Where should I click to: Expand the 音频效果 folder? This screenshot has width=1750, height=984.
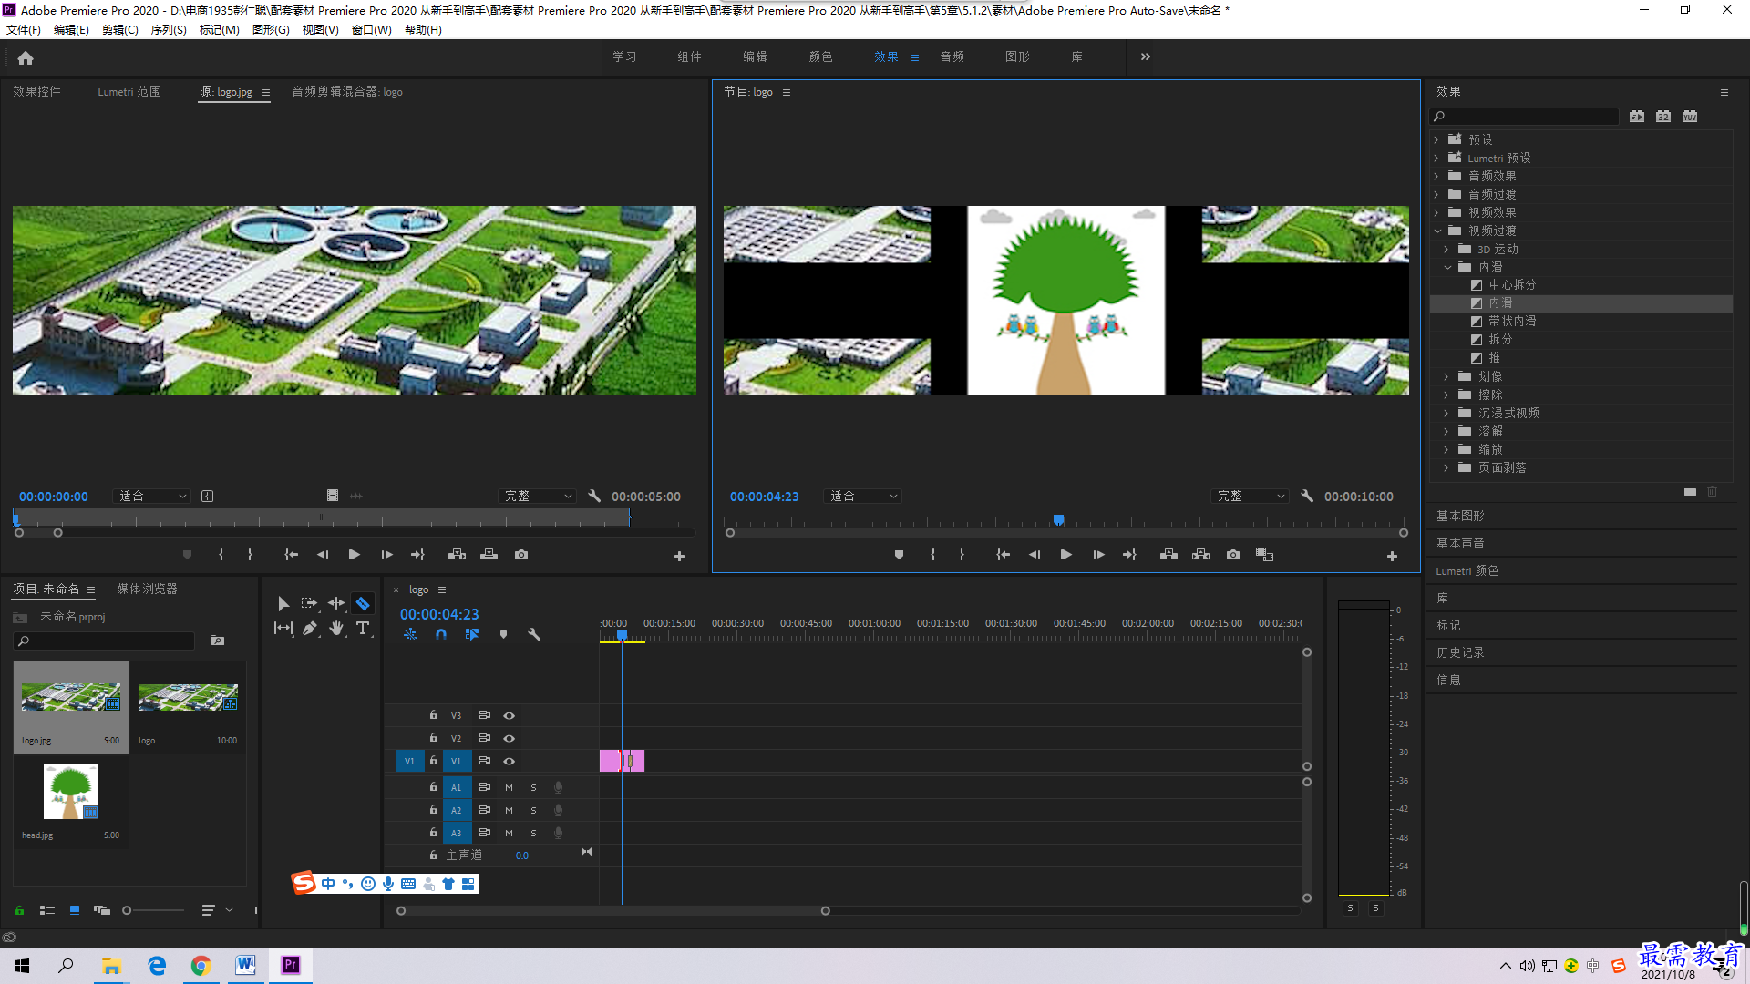[1436, 176]
